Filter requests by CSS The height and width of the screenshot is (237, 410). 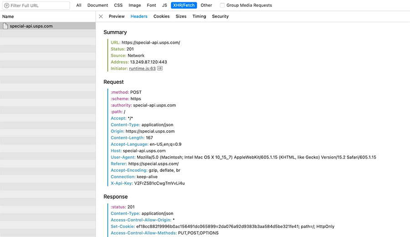(x=118, y=5)
